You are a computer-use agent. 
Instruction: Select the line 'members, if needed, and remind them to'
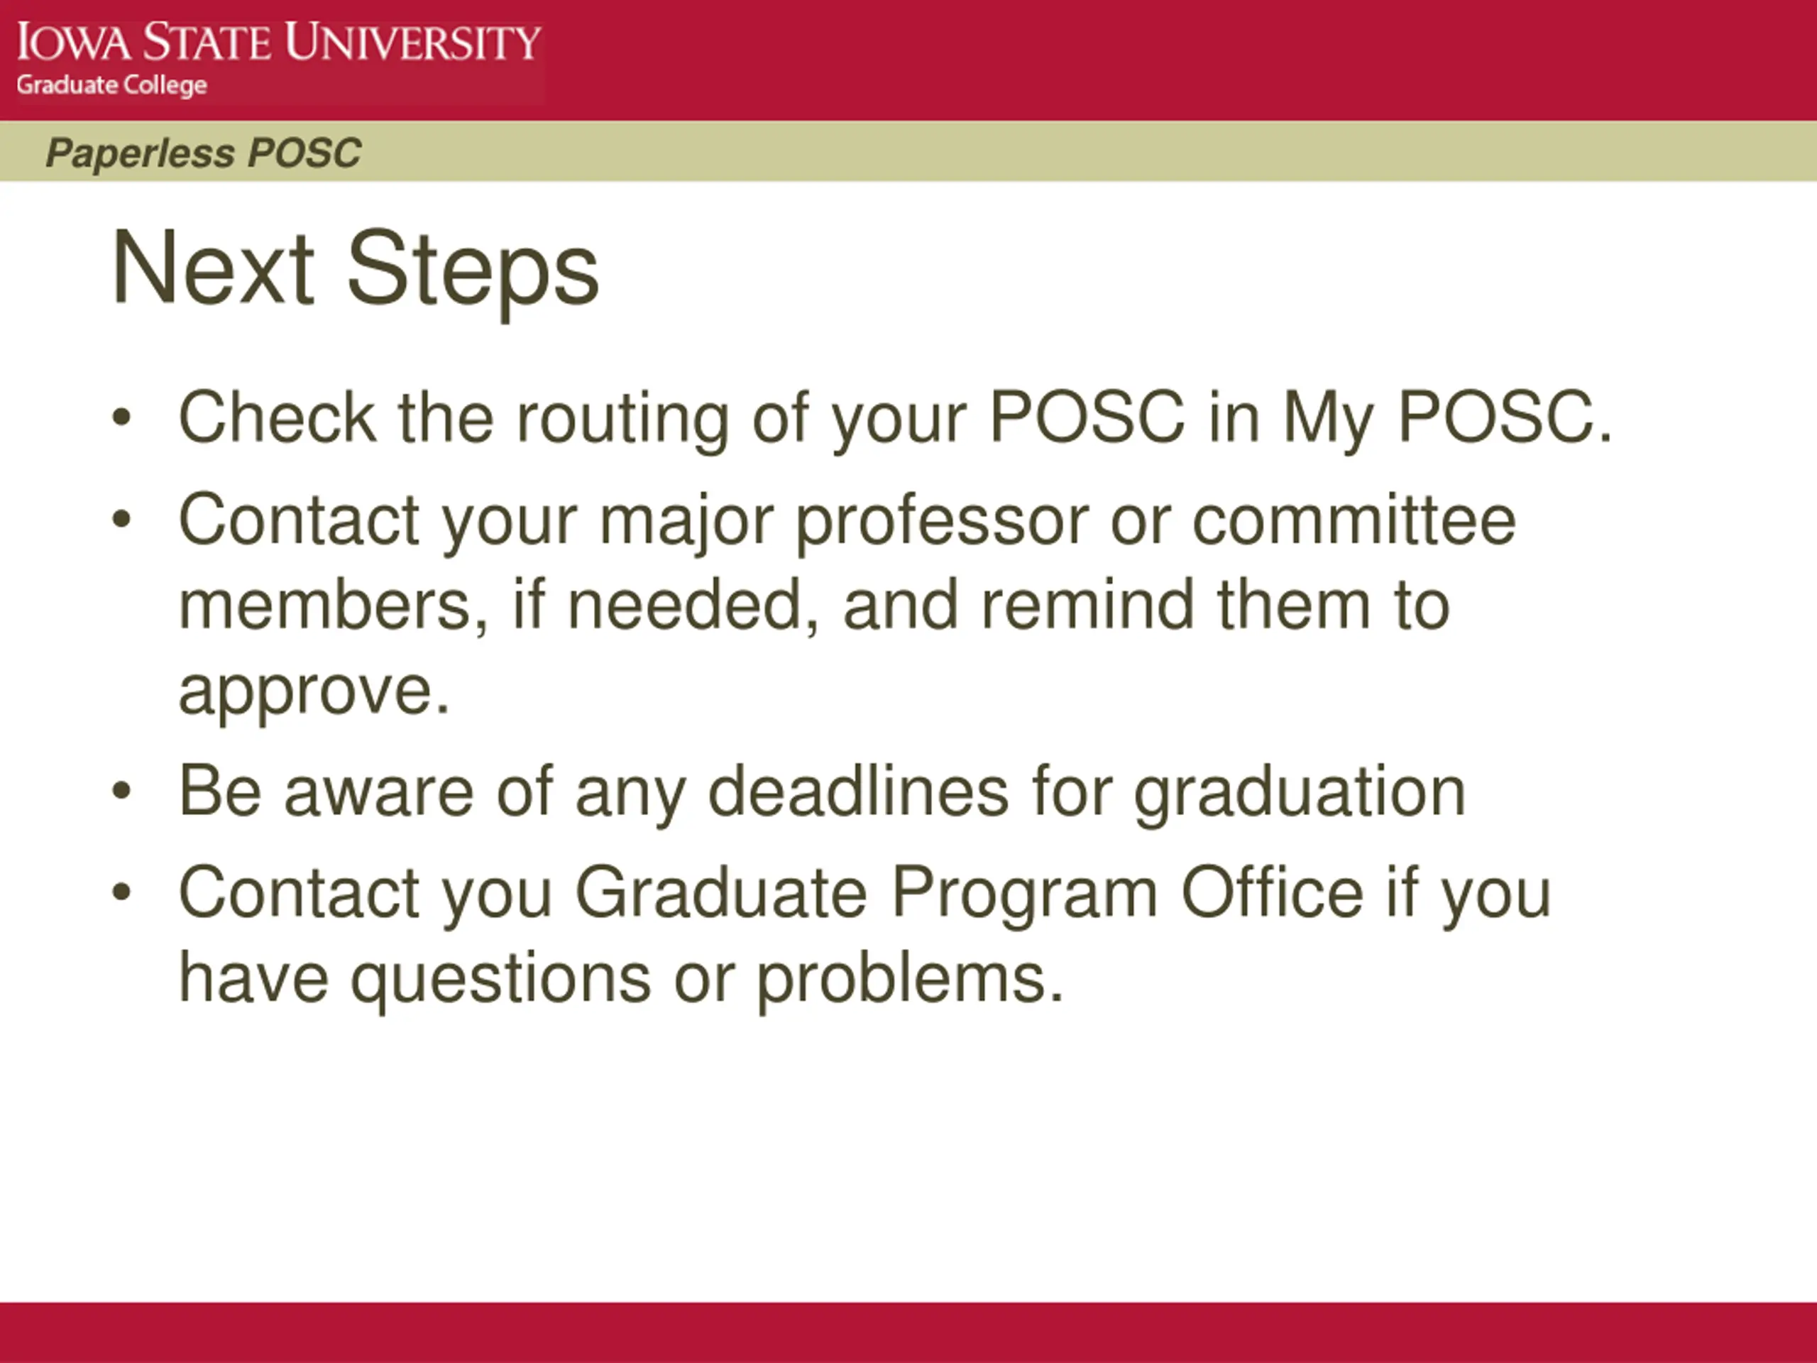click(x=814, y=606)
